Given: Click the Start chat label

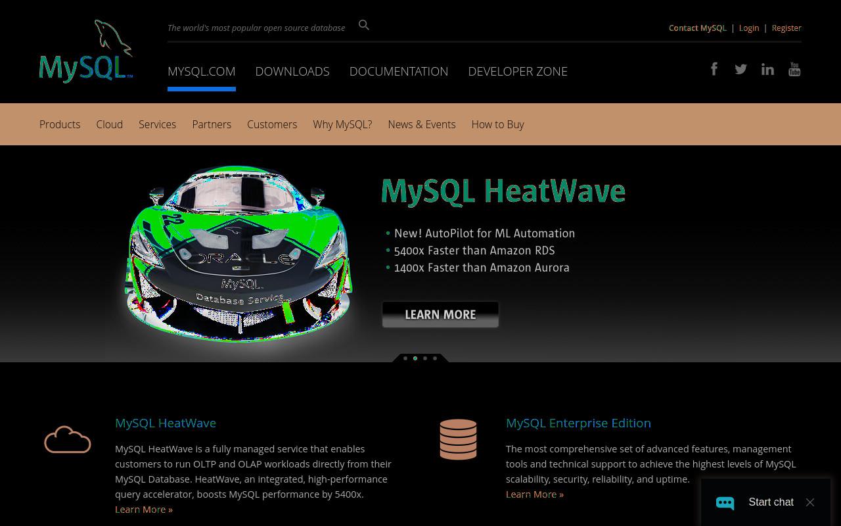Looking at the screenshot, I should 771,502.
